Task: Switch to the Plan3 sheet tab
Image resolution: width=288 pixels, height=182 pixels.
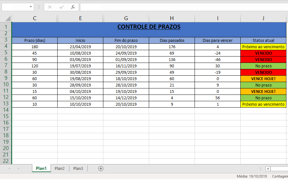Action: (x=78, y=168)
